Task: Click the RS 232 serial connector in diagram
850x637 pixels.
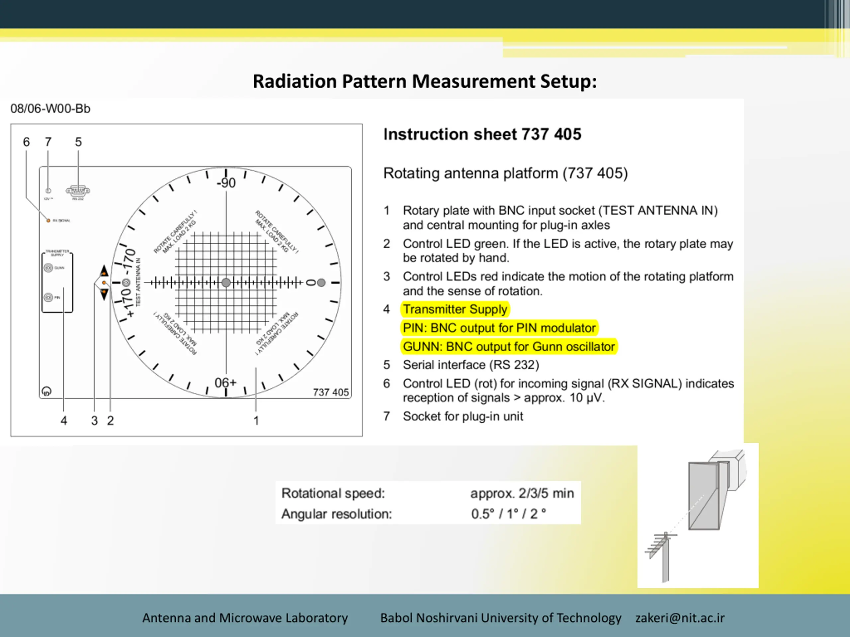Action: [x=78, y=190]
